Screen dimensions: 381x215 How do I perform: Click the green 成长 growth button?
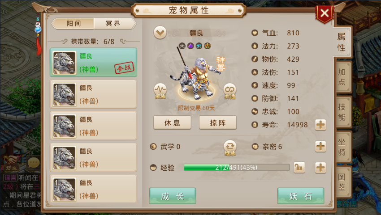tap(172, 196)
